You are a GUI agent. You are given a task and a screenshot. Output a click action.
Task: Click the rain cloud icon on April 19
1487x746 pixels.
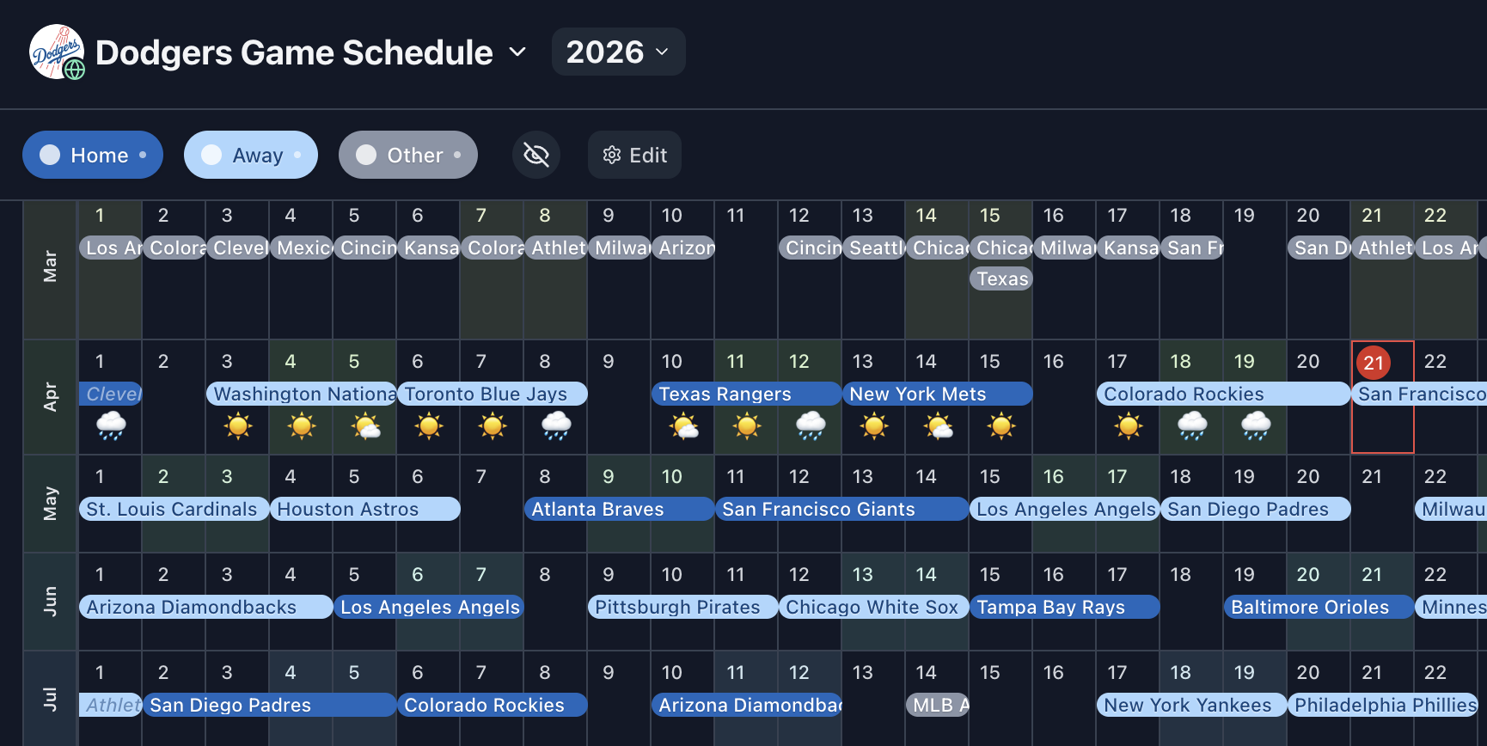click(1256, 425)
